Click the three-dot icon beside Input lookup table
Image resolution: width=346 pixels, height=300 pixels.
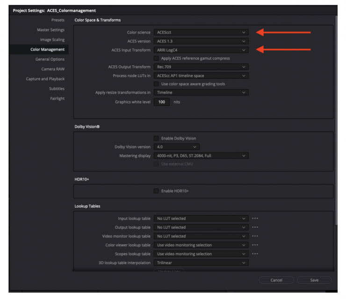pos(255,218)
